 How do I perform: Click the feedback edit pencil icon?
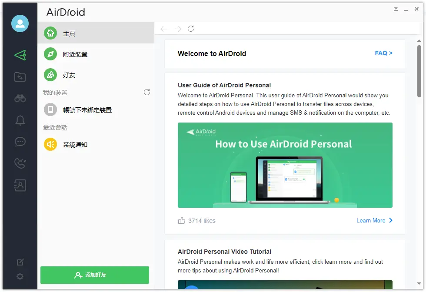pyautogui.click(x=20, y=262)
